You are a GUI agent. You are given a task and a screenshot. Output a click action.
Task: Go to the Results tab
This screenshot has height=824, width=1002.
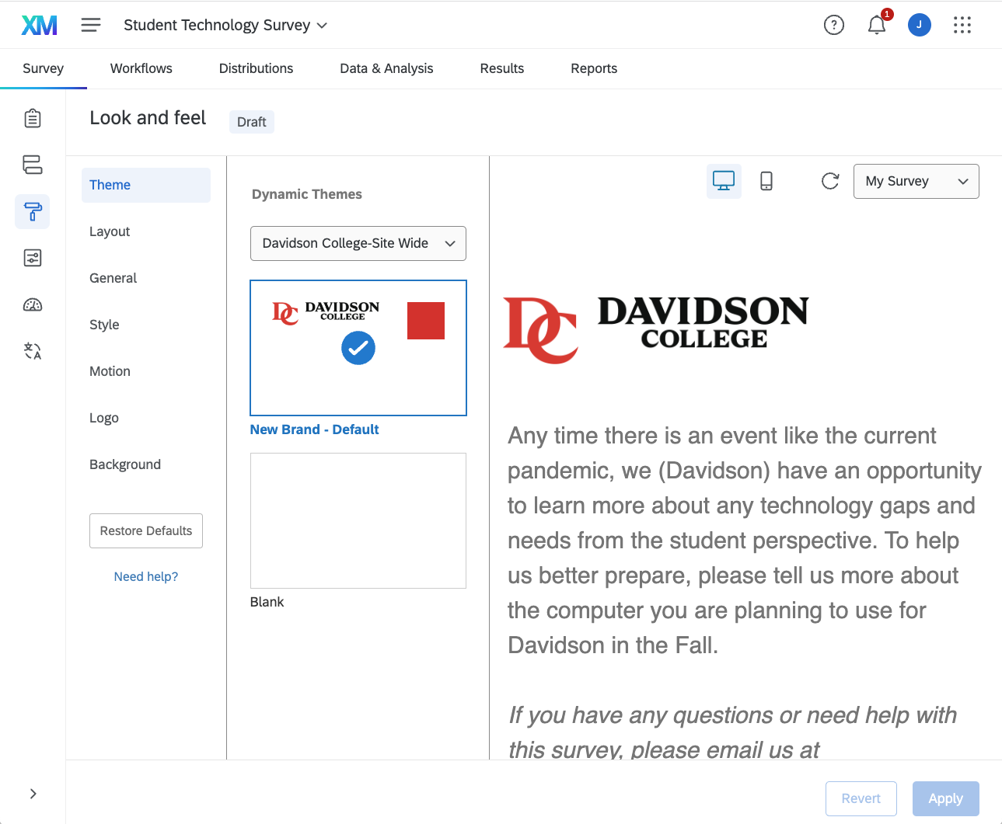tap(502, 68)
